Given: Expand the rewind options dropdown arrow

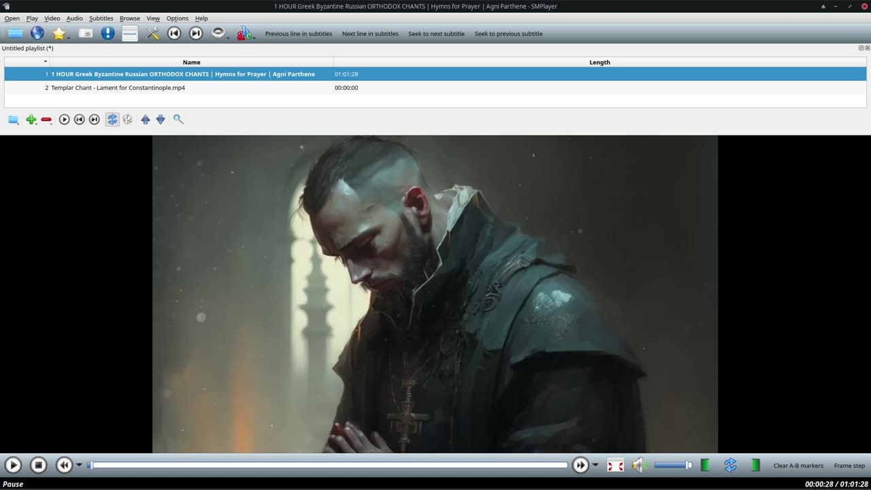Looking at the screenshot, I should [x=79, y=465].
